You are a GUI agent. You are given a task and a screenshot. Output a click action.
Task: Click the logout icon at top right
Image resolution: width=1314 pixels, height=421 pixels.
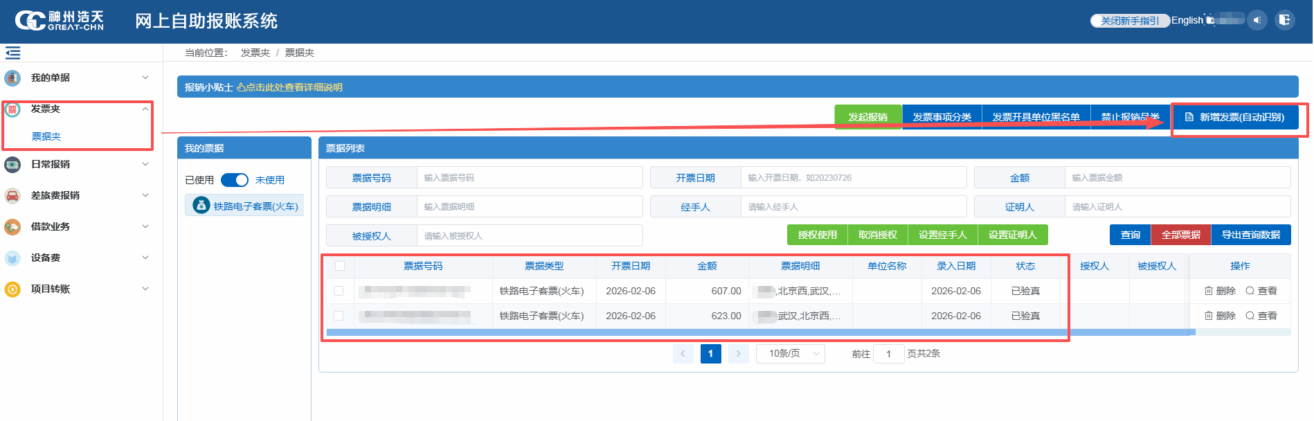[x=1284, y=20]
